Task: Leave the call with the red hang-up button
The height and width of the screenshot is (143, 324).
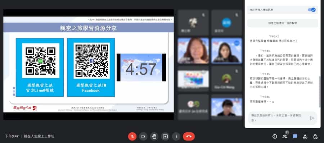Action: 189,137
